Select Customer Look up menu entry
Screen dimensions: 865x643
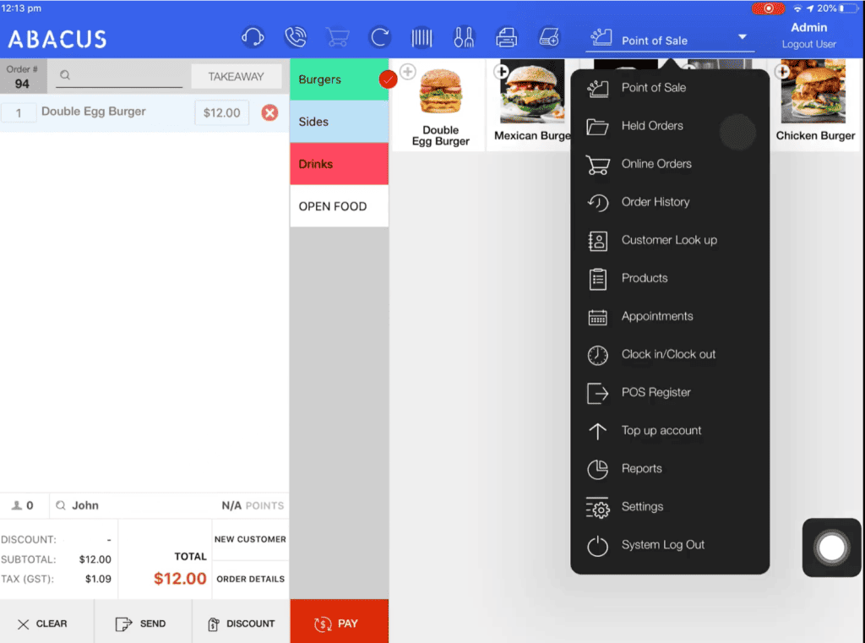point(668,240)
